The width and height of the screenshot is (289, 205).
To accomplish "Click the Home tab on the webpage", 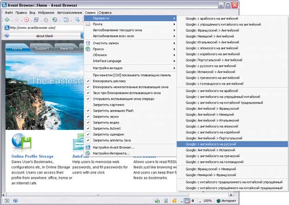I will (x=17, y=48).
